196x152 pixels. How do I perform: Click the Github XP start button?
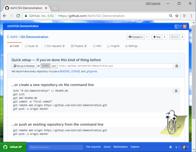coord(13,147)
